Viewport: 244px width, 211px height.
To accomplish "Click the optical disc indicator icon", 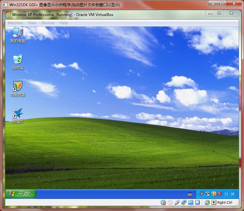I will [x=170, y=202].
